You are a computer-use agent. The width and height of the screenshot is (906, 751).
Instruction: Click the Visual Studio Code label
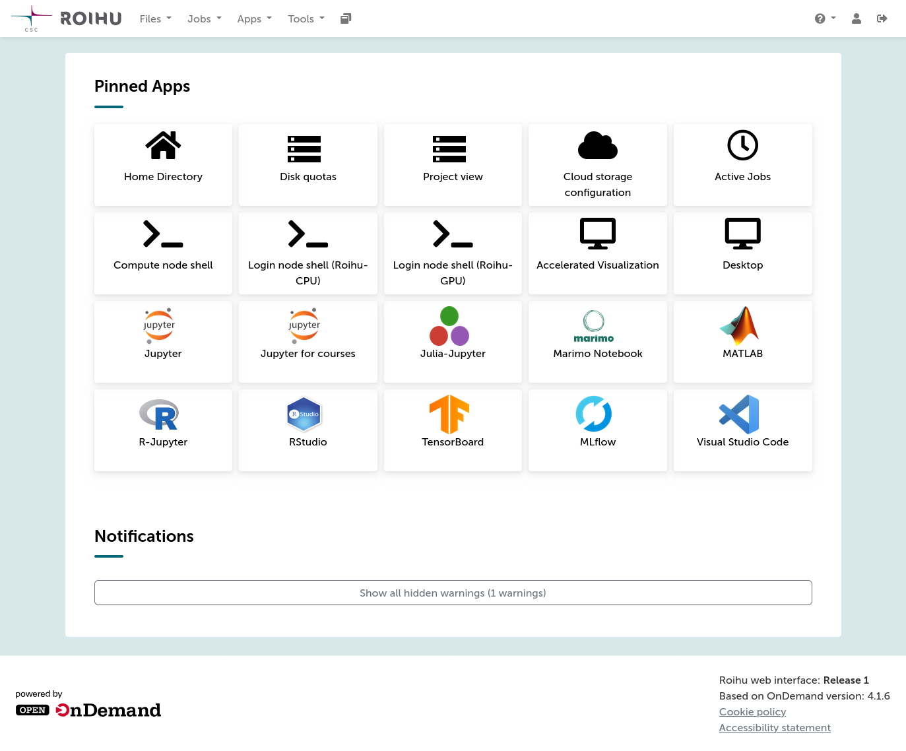click(x=743, y=441)
